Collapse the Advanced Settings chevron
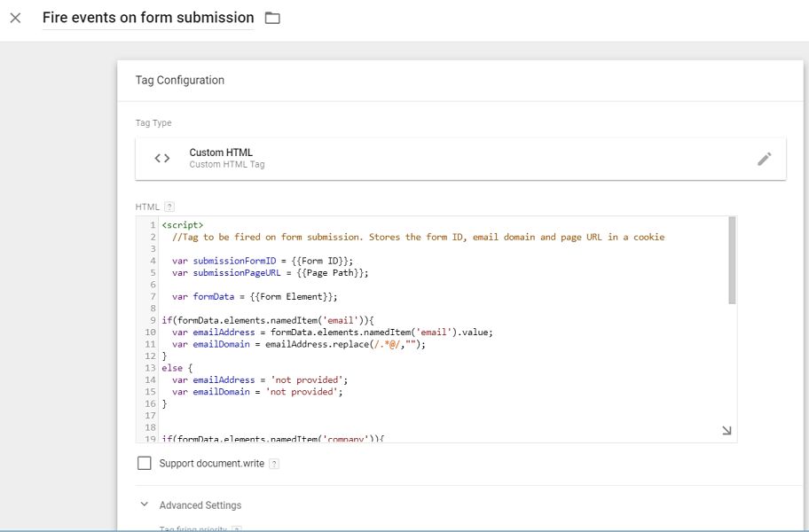Screen dimensions: 809x532 point(145,505)
